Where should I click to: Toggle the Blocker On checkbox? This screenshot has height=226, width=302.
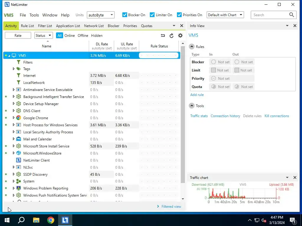[125, 15]
